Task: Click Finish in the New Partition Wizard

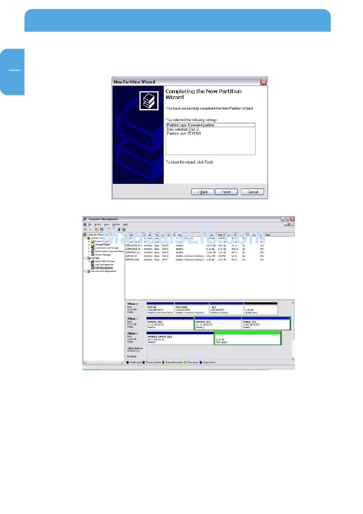Action: [226, 192]
